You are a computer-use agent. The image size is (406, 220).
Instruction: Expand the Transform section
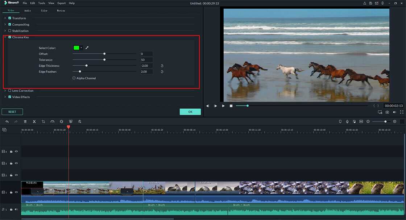(x=5, y=18)
